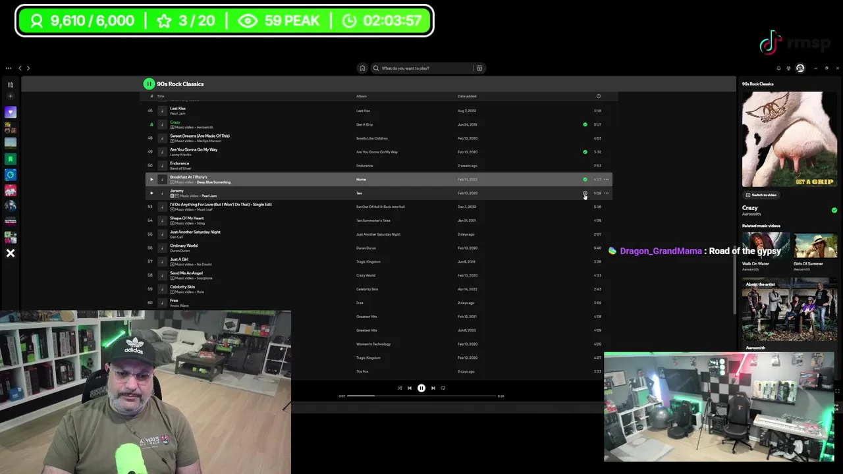Open the About the artist Aerosmith image
This screenshot has width=843, height=474.
coord(790,309)
